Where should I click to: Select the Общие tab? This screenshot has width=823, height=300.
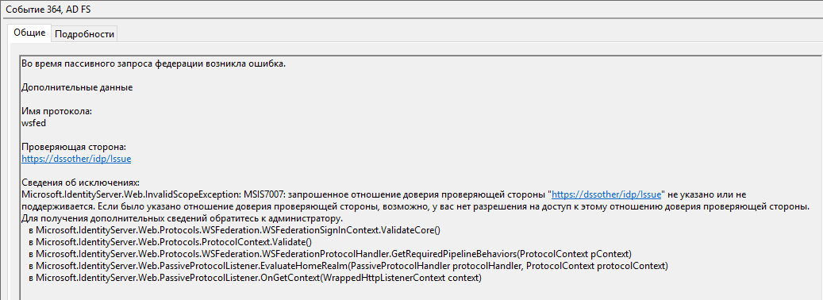29,33
